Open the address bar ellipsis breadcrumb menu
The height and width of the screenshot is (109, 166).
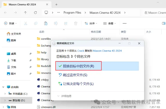pos(59,13)
